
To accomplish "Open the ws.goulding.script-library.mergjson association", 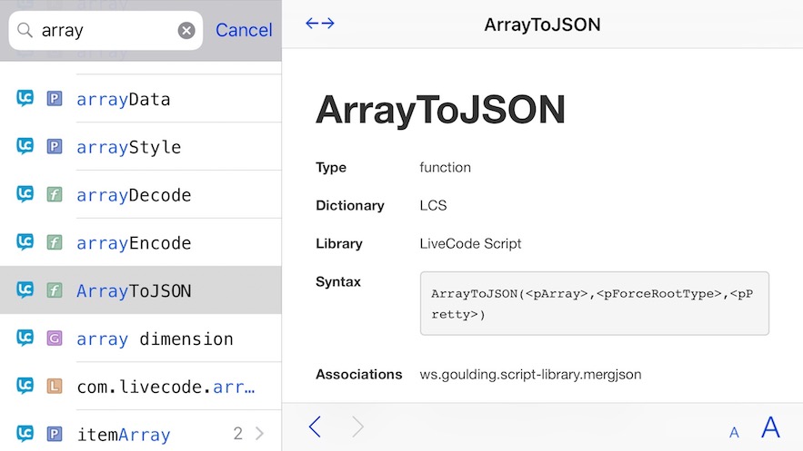I will pos(530,374).
